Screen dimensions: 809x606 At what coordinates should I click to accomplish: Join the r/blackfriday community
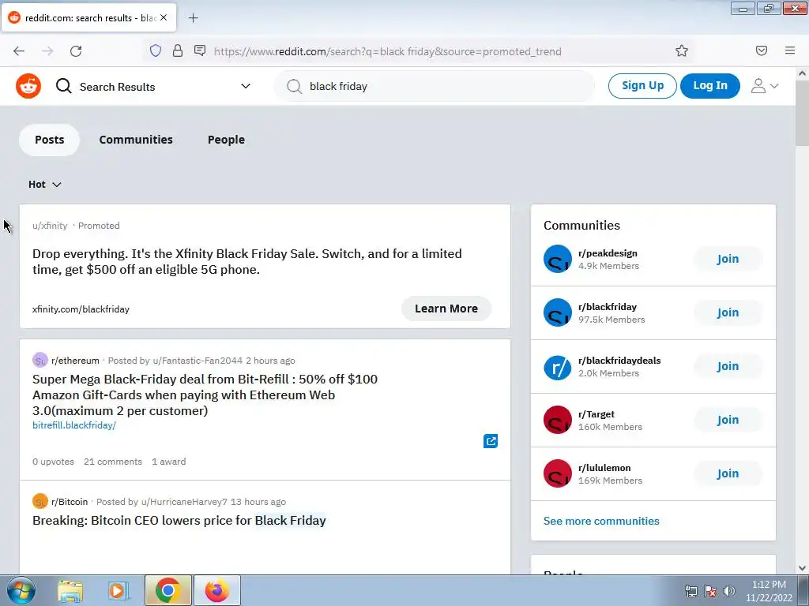728,312
